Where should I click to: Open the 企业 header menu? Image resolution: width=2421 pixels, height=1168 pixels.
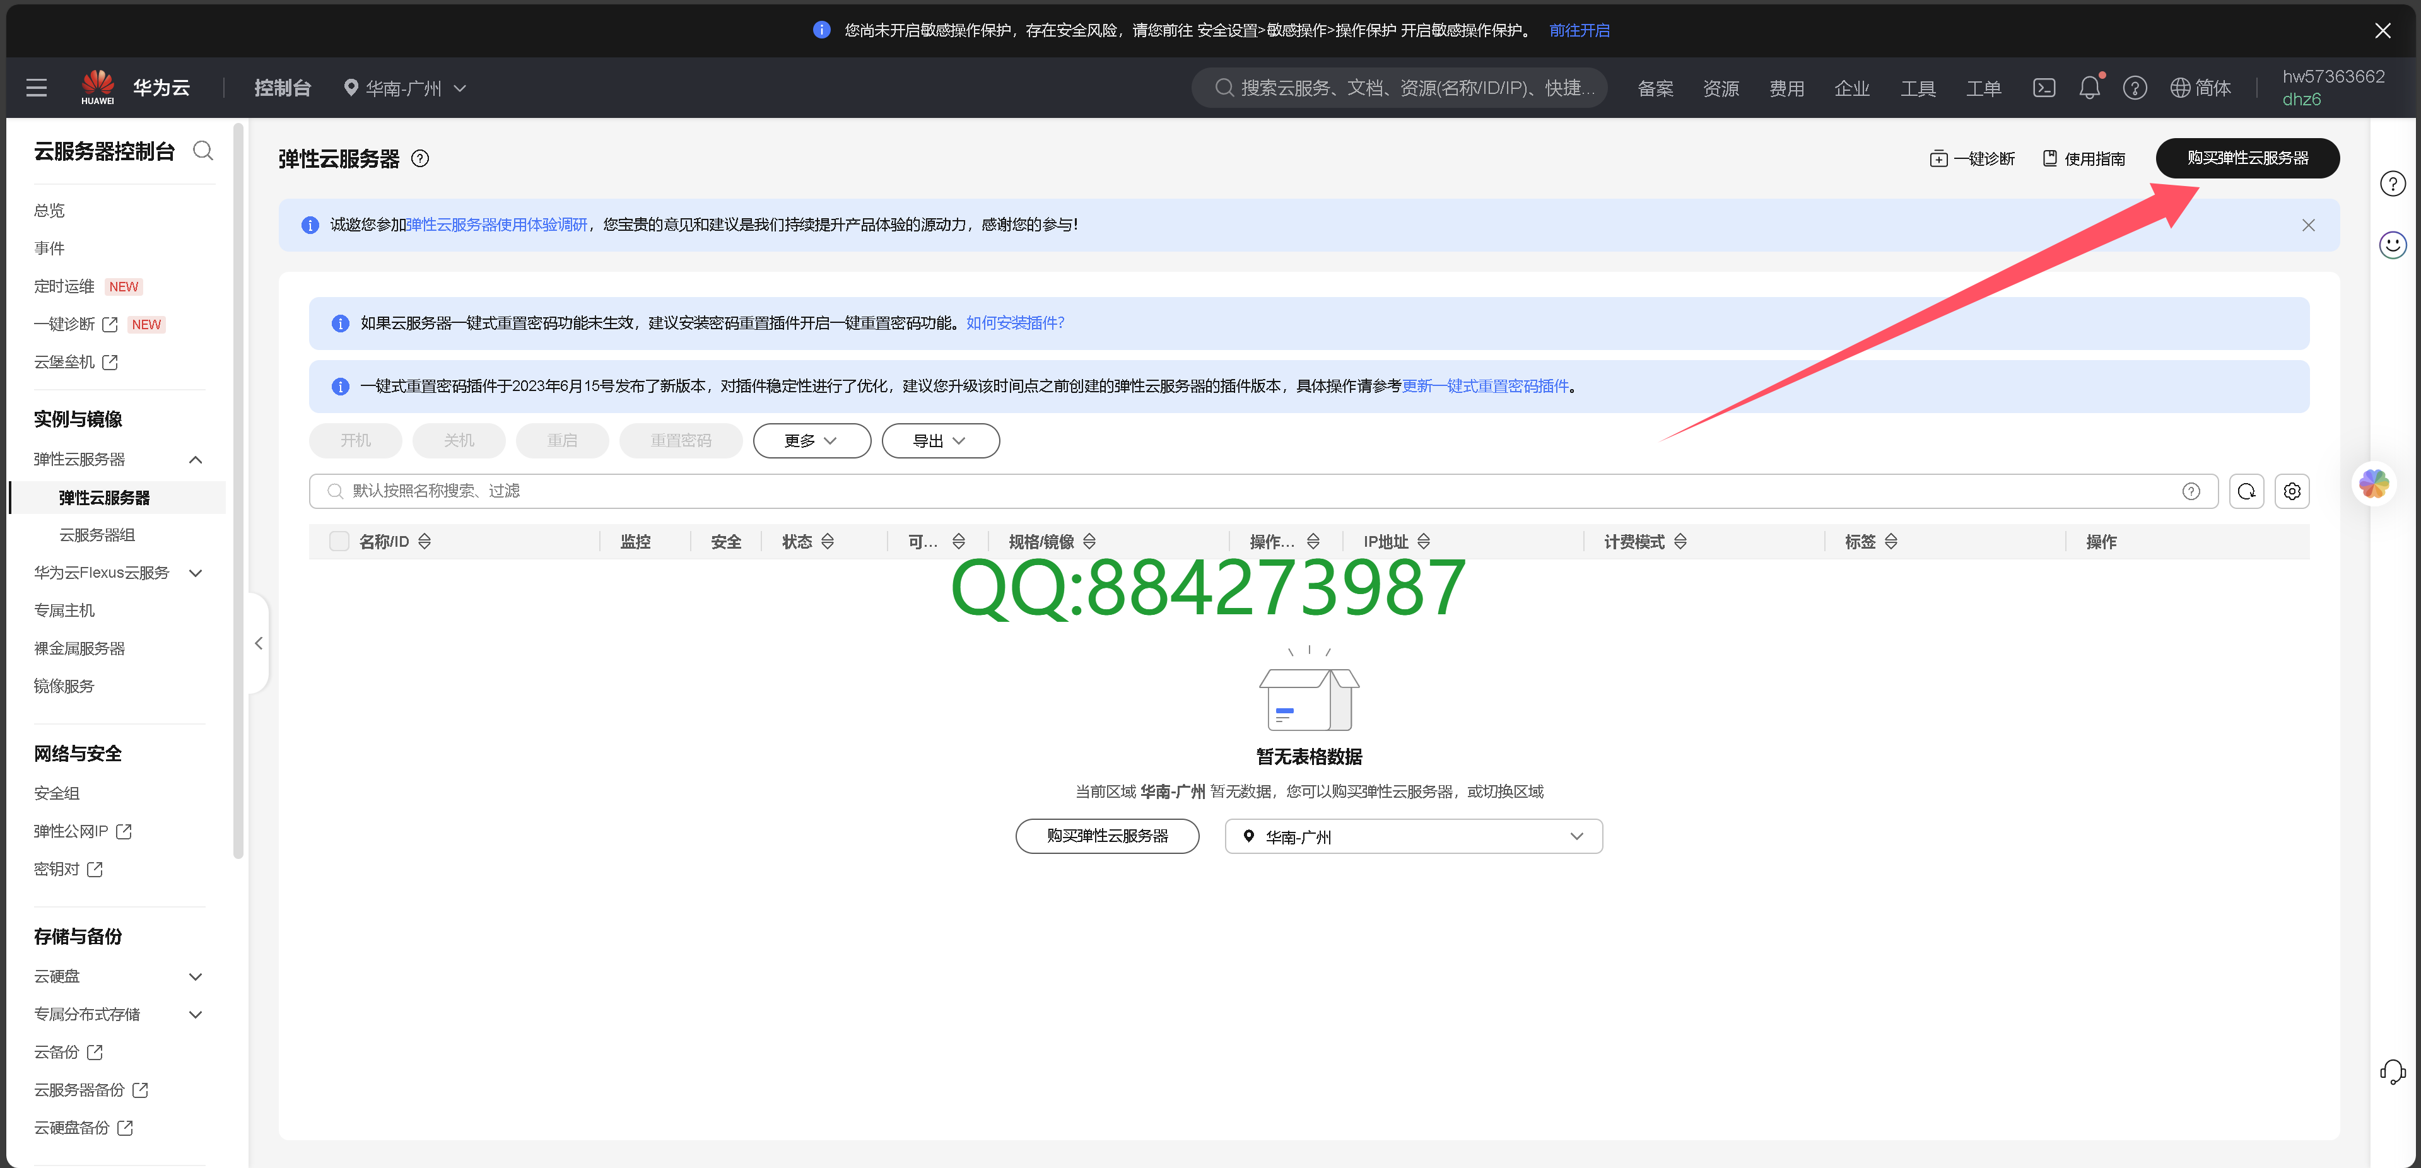(x=1853, y=88)
